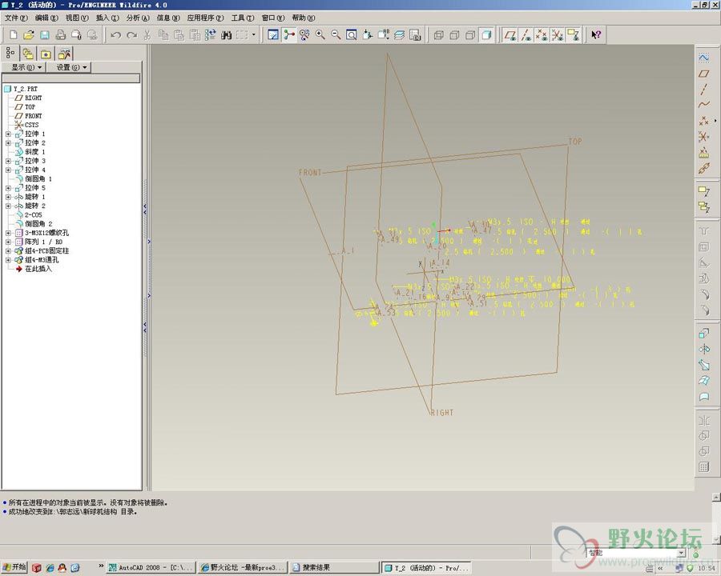
Task: Switch to shaded display mode
Action: (486, 35)
